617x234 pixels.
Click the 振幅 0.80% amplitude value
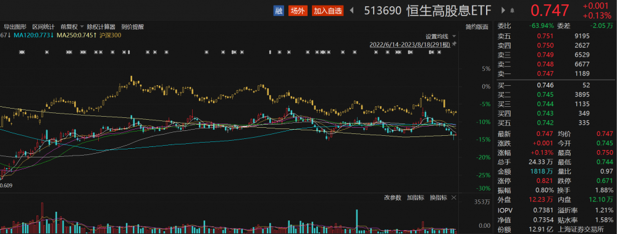tap(544, 191)
